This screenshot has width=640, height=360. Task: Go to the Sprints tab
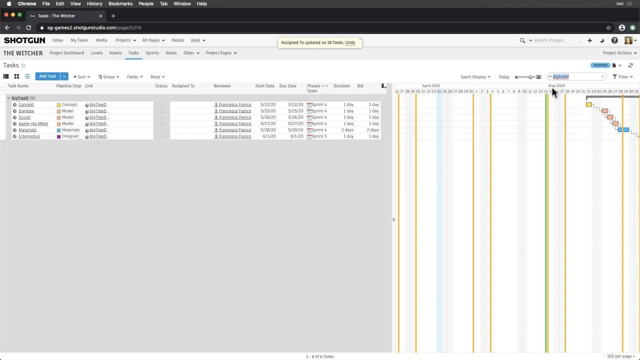coord(152,53)
